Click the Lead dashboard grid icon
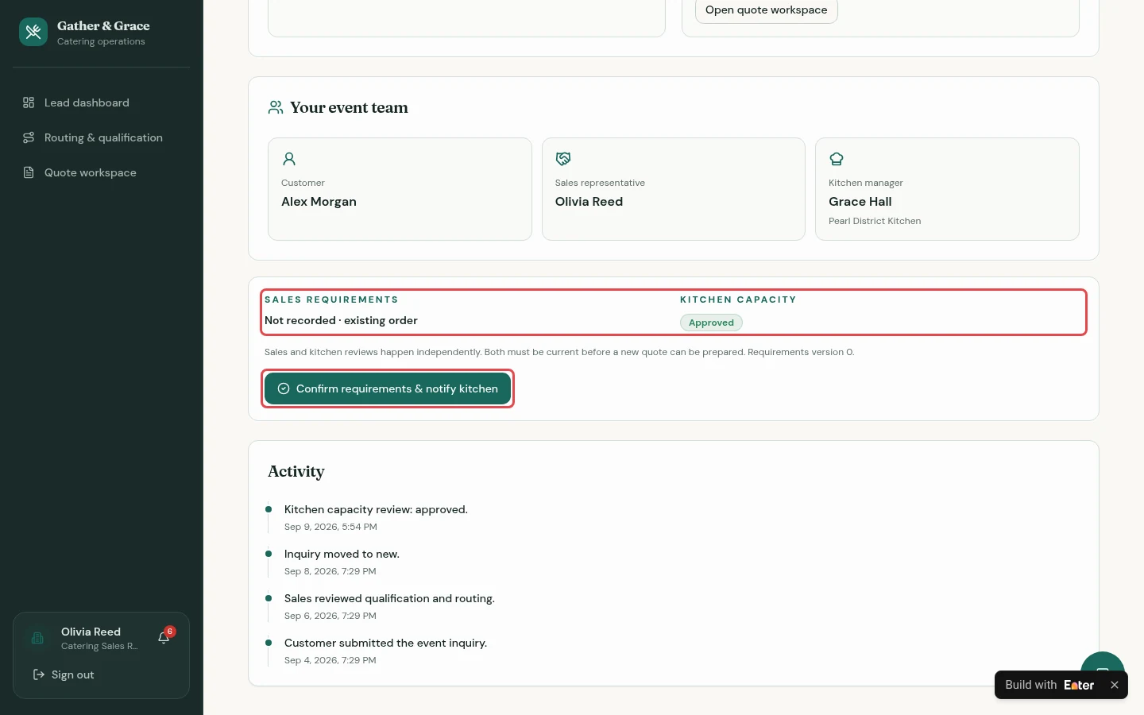Viewport: 1144px width, 715px height. tap(29, 102)
